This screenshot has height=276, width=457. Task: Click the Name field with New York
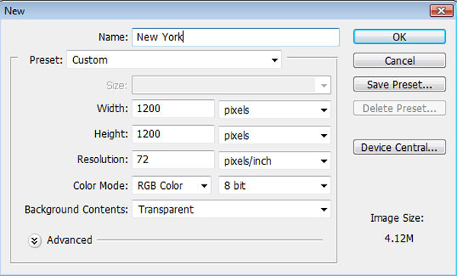(235, 37)
